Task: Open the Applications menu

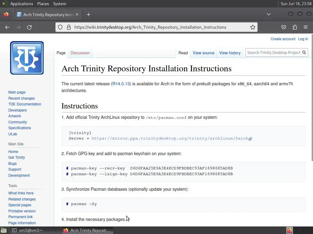Action: click(x=22, y=4)
